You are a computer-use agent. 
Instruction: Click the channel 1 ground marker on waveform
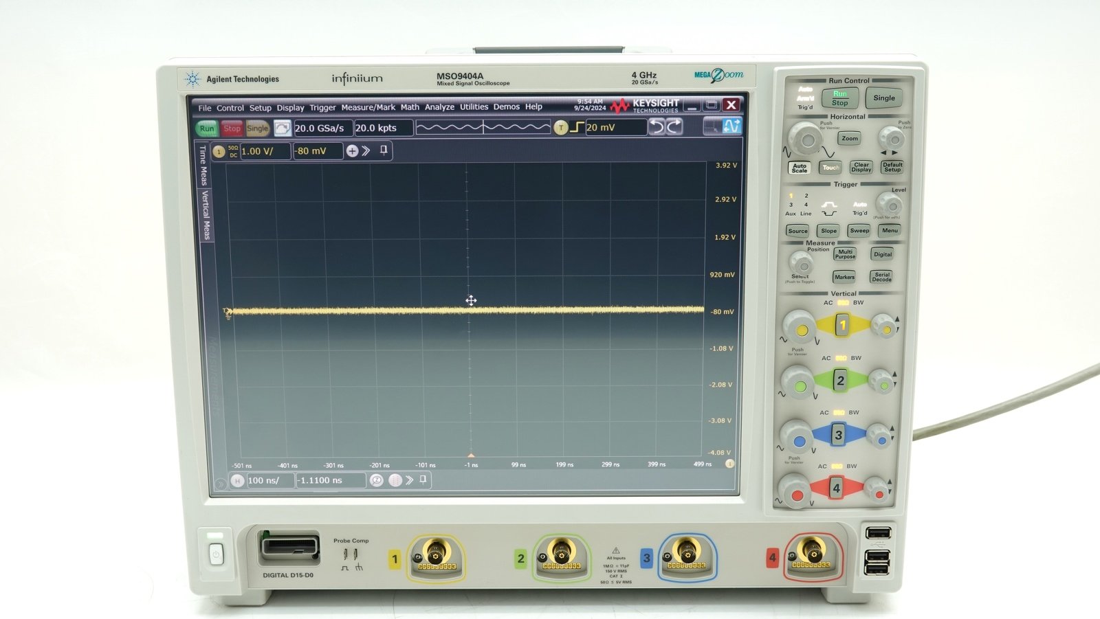tap(228, 313)
